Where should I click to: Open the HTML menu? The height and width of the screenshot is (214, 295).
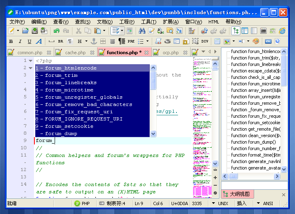coord(214,22)
